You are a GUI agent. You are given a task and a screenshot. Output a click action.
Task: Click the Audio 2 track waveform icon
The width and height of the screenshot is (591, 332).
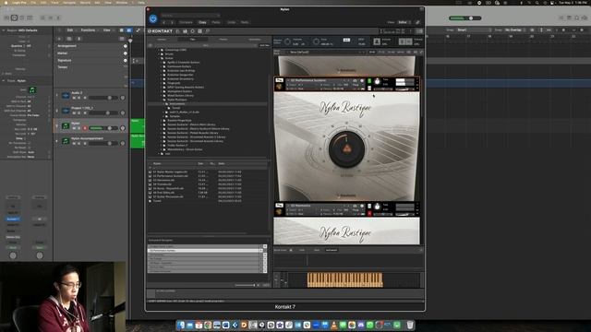[66, 95]
